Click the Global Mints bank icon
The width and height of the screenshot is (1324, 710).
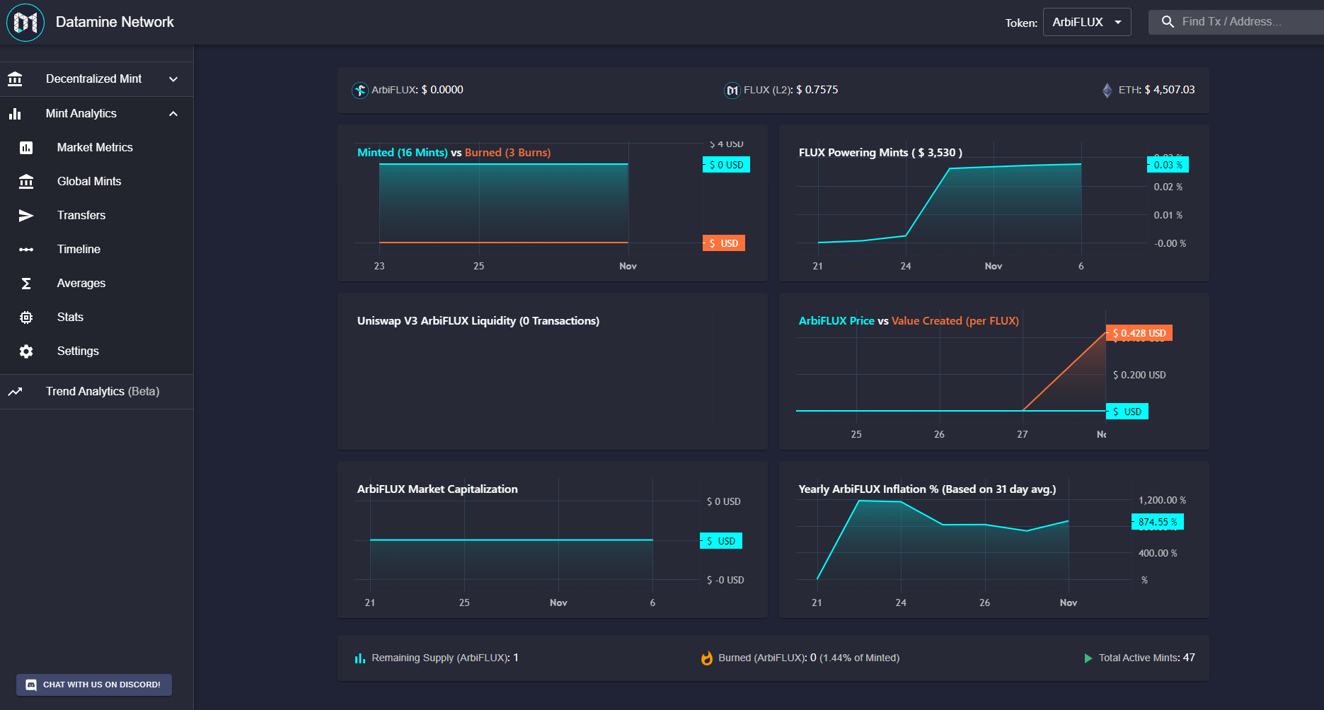point(26,182)
